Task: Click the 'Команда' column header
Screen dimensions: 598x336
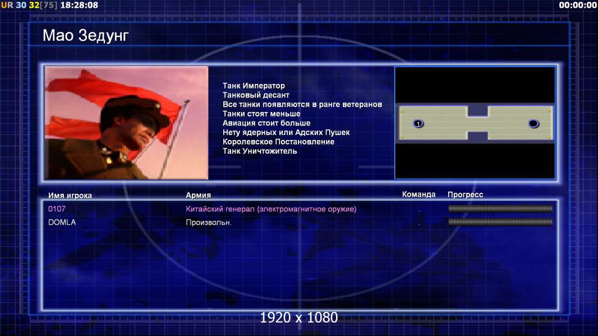Action: pos(418,194)
